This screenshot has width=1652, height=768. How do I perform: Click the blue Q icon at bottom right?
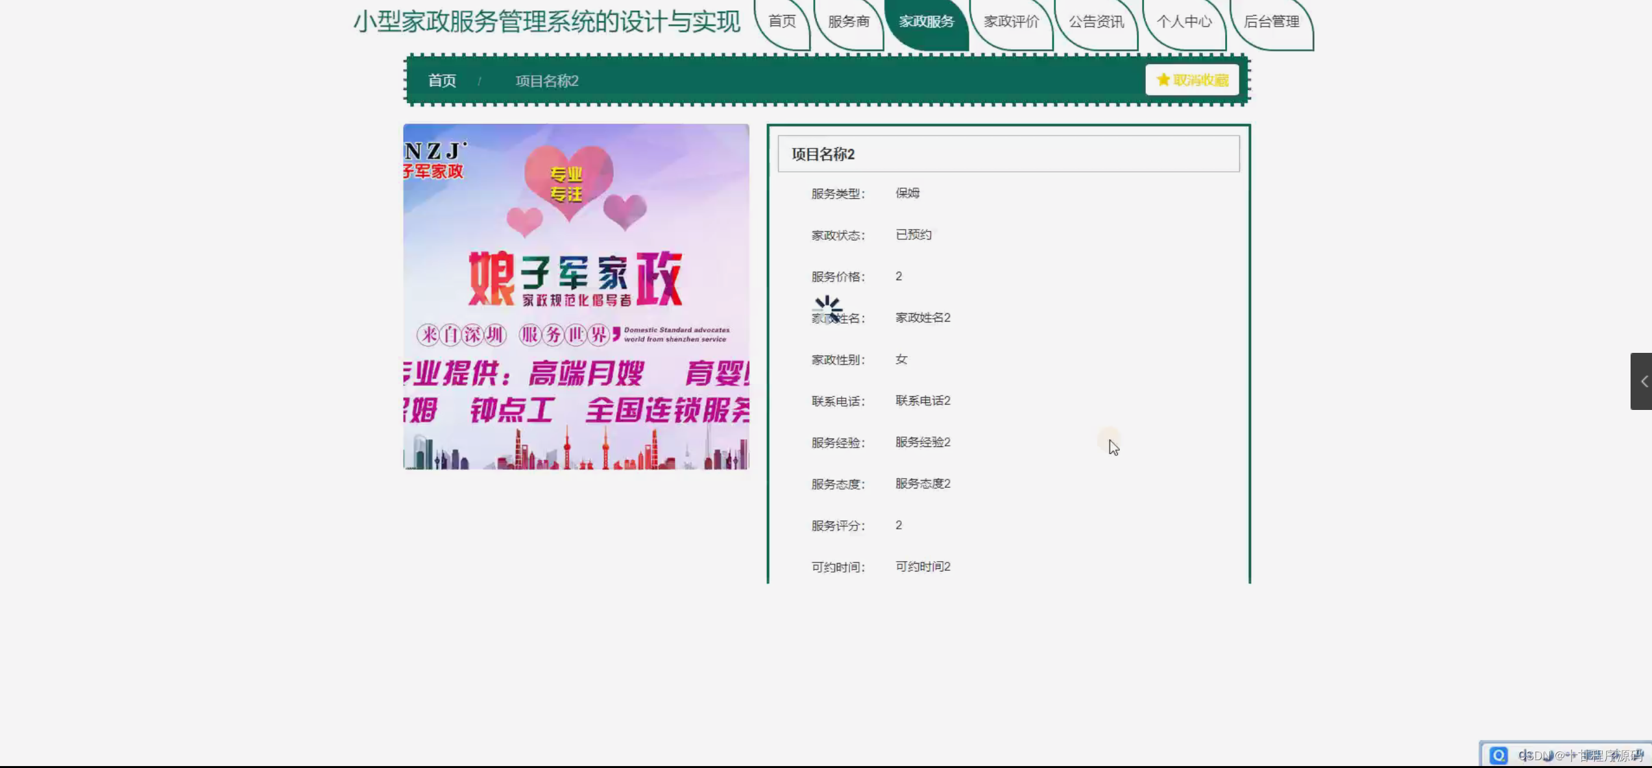[1498, 755]
